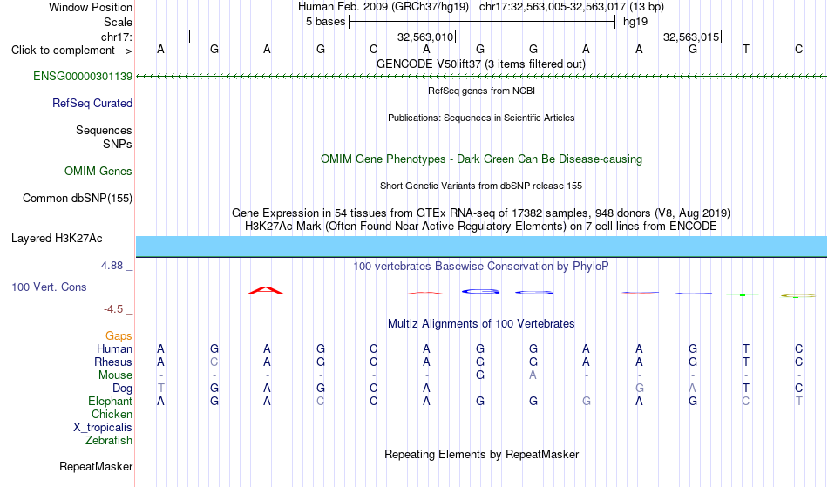Click the GTEx Gene Expression track title
Screen dimensions: 828x487
481,213
